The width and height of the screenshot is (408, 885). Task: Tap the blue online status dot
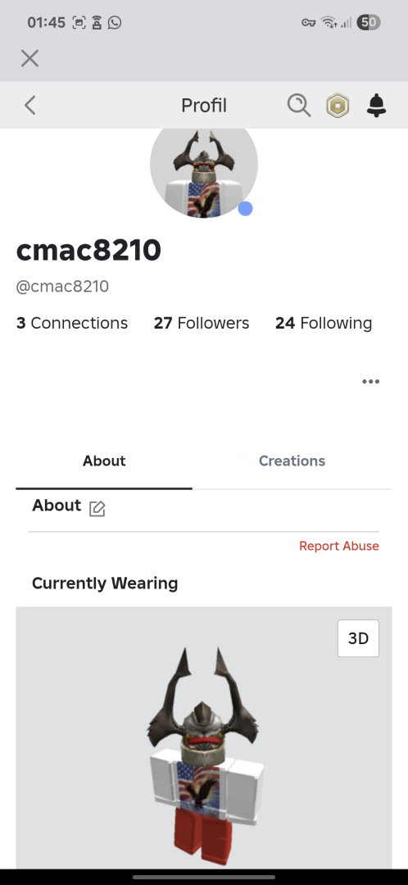tap(245, 209)
